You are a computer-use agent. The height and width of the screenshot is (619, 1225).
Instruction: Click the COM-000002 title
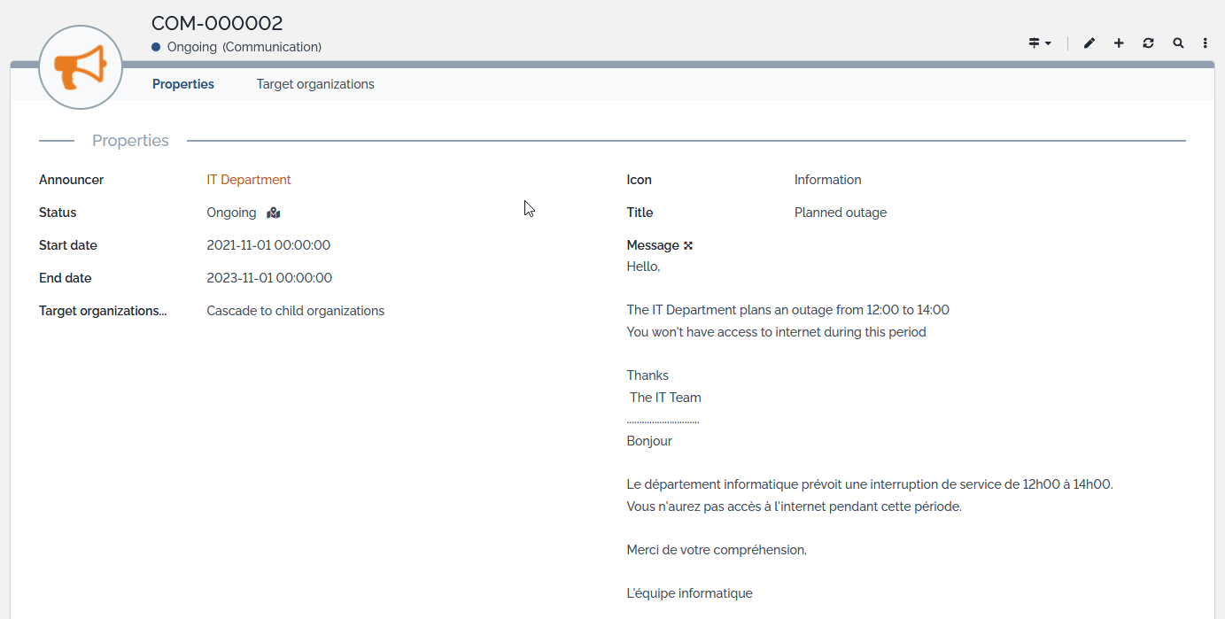coord(217,23)
